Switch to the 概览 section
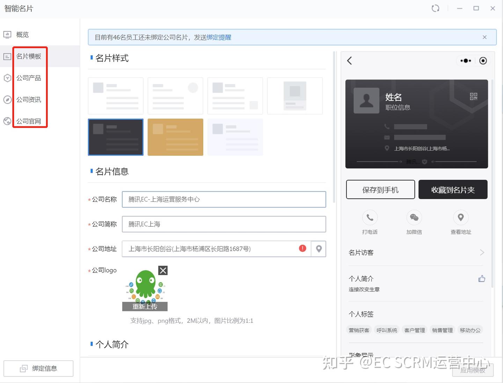 point(22,34)
